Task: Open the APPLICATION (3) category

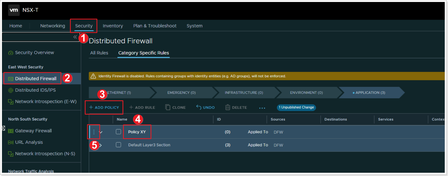Action: coord(370,93)
